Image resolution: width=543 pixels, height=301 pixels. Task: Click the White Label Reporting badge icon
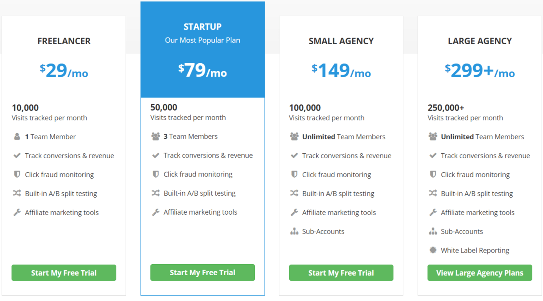tap(433, 250)
